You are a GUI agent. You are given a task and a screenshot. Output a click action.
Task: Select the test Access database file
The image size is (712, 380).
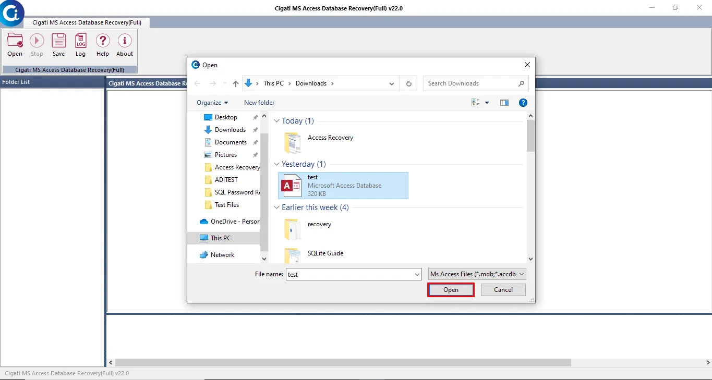(343, 186)
